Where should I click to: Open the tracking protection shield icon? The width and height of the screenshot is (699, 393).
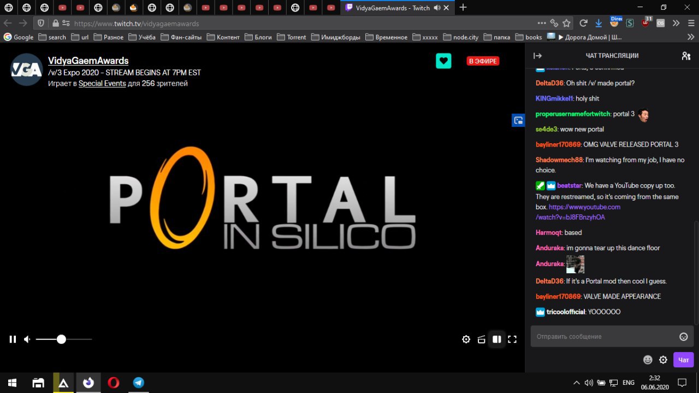tap(41, 24)
